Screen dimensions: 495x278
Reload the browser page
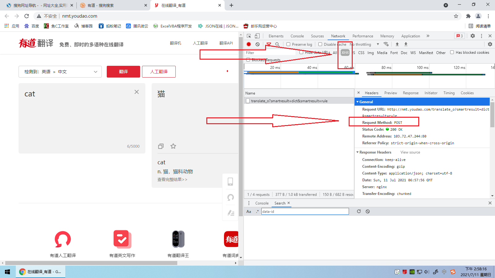click(27, 16)
